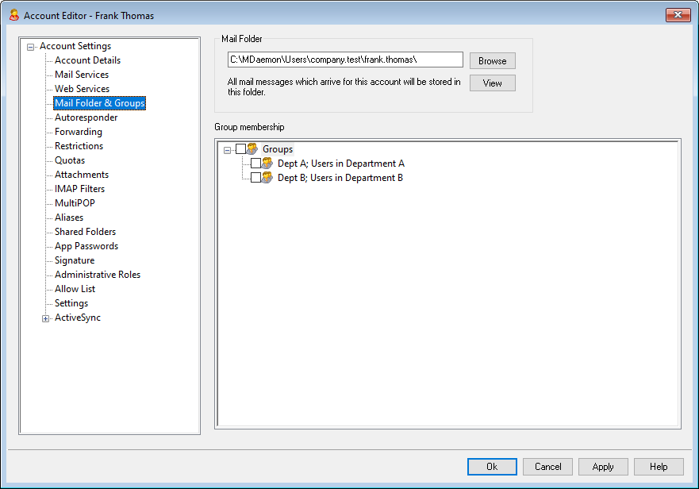699x489 pixels.
Task: Click the Account Editor title bar icon
Action: [x=13, y=15]
